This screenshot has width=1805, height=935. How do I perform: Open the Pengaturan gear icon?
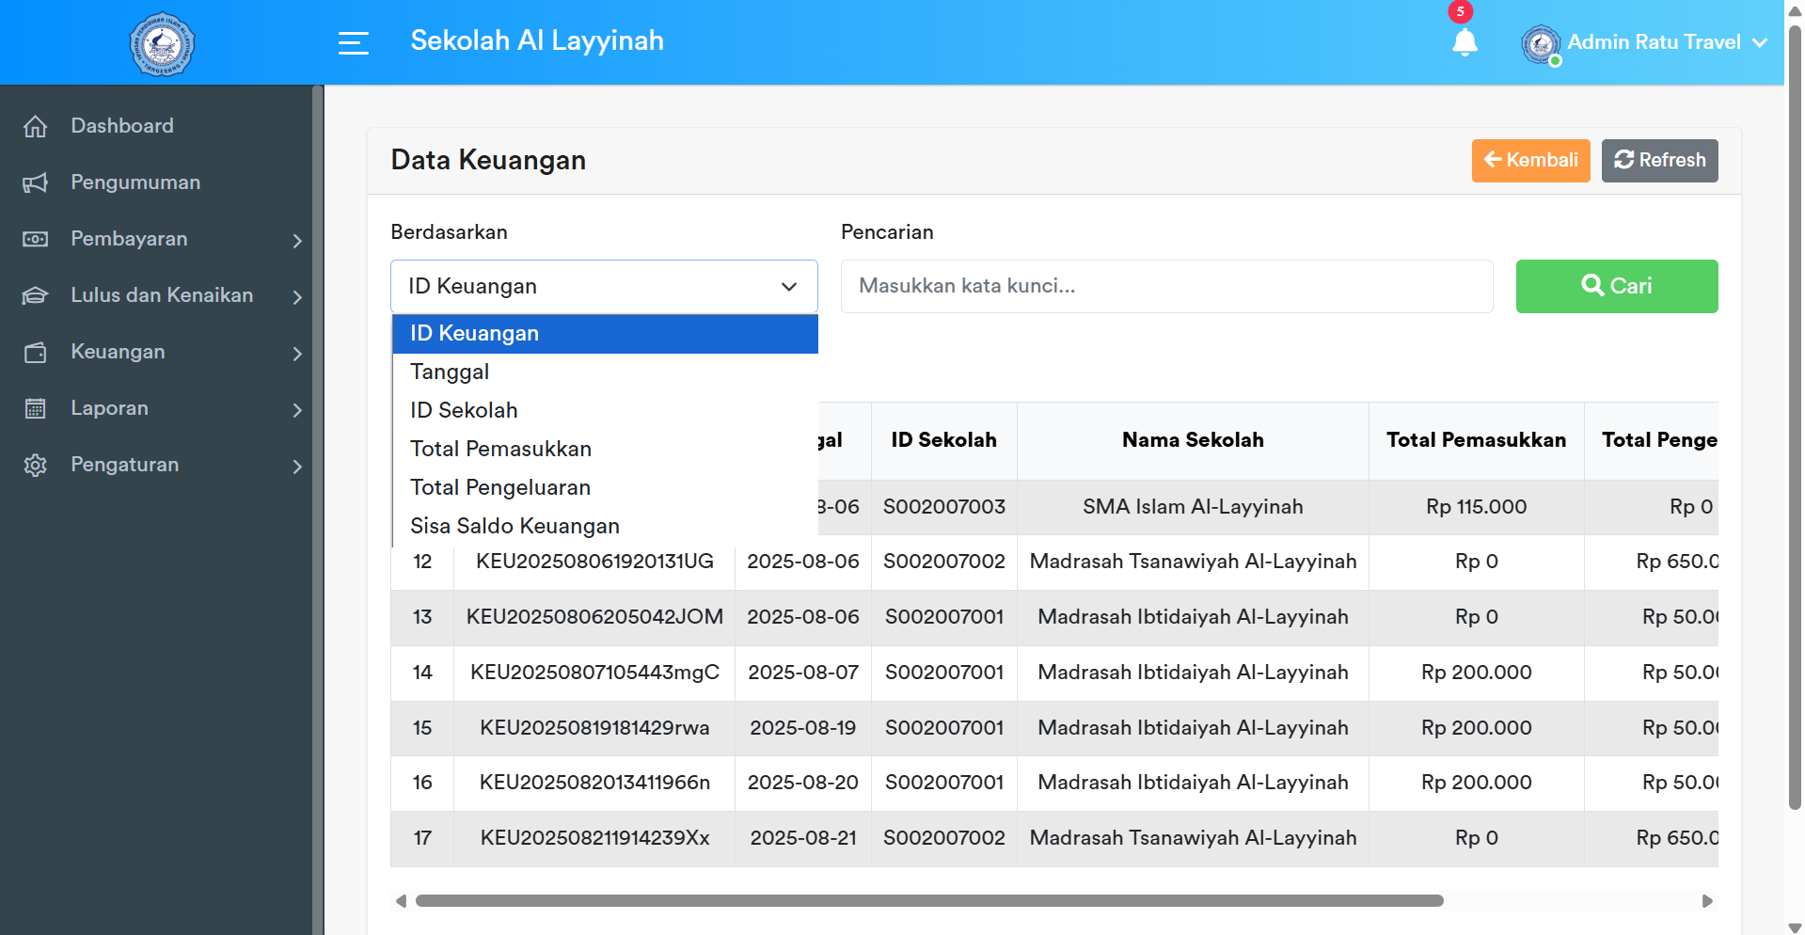(36, 465)
